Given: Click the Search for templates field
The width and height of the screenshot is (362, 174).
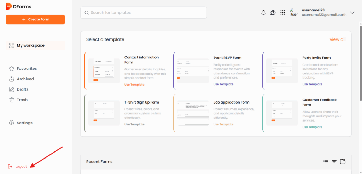Looking at the screenshot, I should [x=144, y=13].
